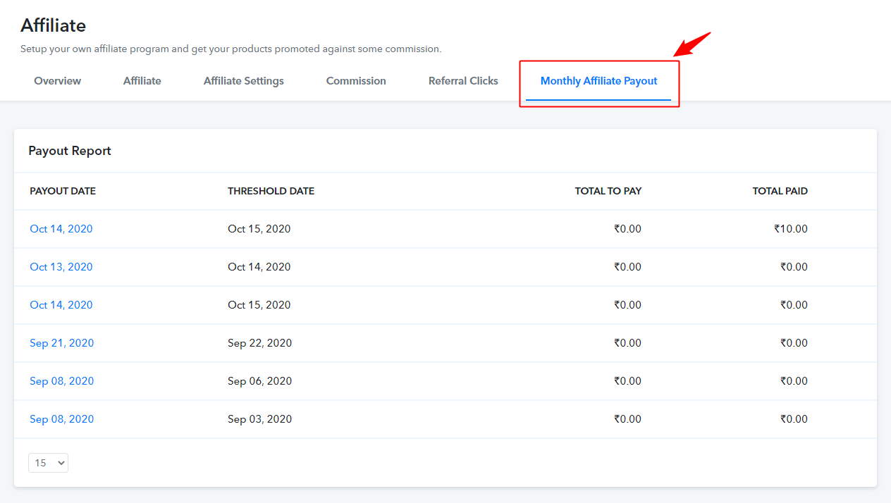Click the Affiliate page title
The width and height of the screenshot is (891, 503).
coord(54,25)
